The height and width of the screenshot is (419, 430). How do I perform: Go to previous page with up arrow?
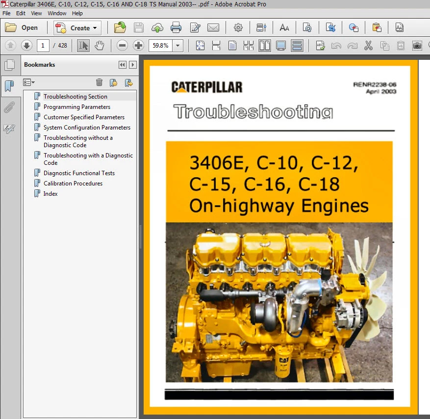(10, 46)
